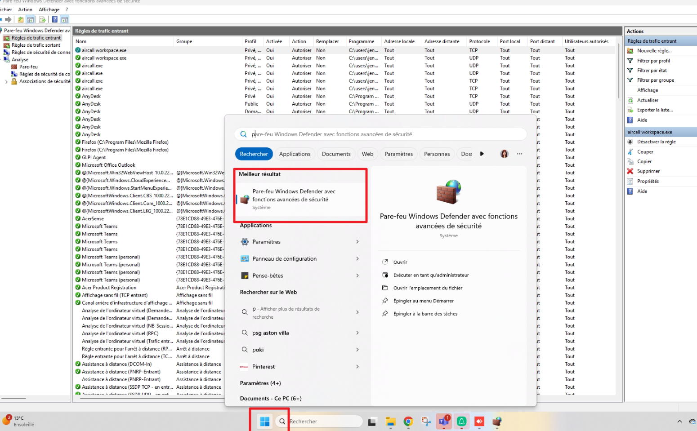Click Supprimer with the red X
Screen dimensions: 697x431
[x=648, y=171]
